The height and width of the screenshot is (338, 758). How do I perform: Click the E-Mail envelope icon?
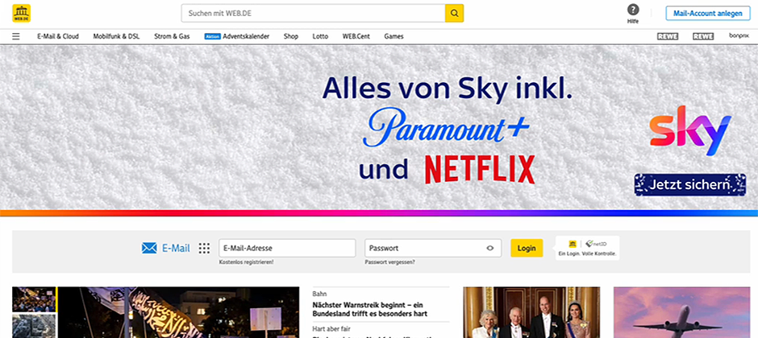click(149, 249)
